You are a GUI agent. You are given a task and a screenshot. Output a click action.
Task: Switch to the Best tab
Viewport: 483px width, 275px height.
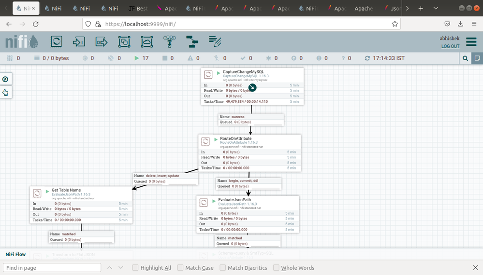(x=138, y=8)
